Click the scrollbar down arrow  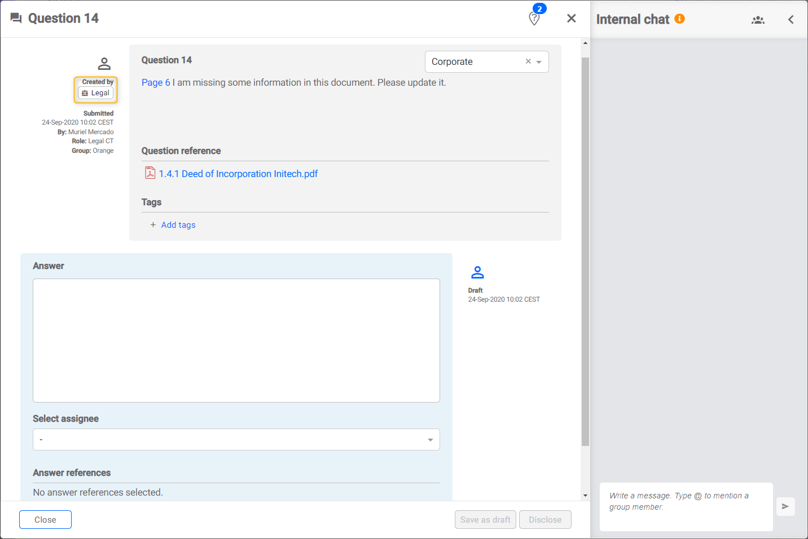(x=585, y=496)
